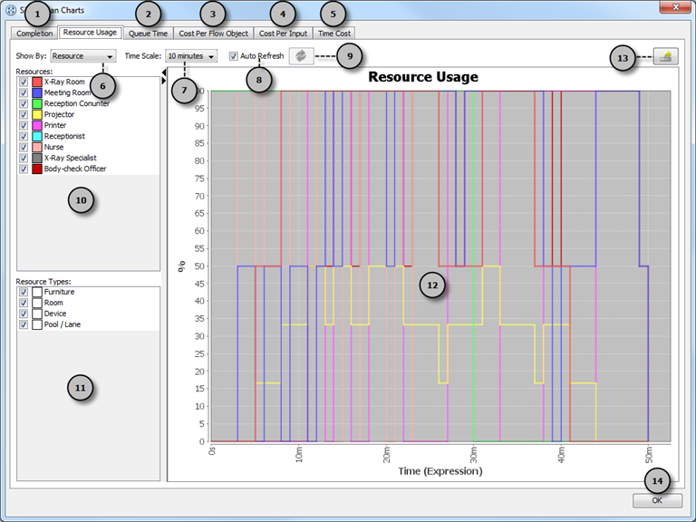Open the Time Scale dropdown

pyautogui.click(x=191, y=56)
